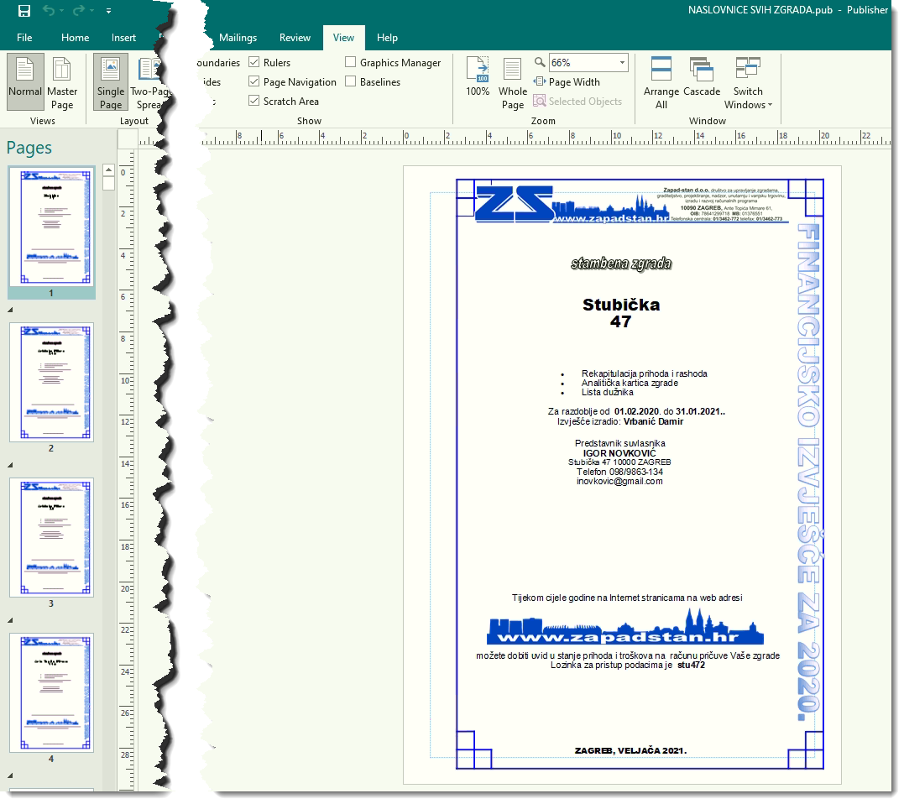Image resolution: width=904 pixels, height=804 pixels.
Task: Click the 'Lozinka za pristup podacima' line
Action: [627, 665]
